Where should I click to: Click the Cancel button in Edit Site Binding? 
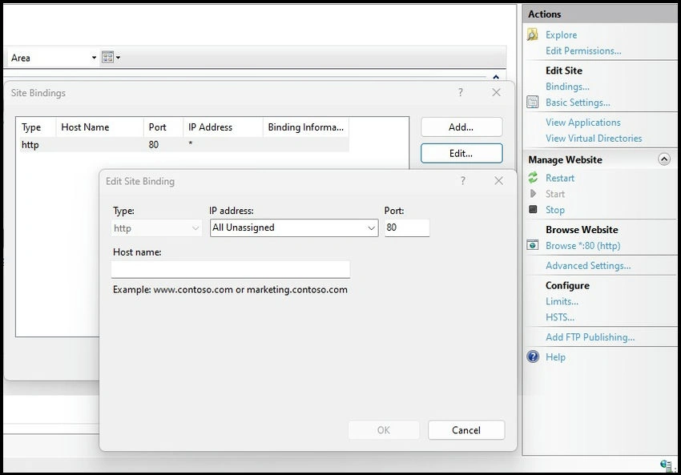pos(466,430)
